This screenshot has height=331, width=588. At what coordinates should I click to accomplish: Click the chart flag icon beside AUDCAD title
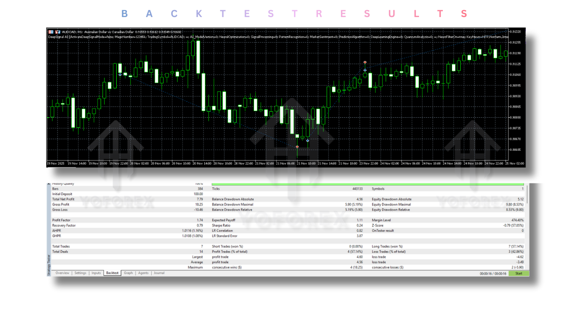click(58, 32)
